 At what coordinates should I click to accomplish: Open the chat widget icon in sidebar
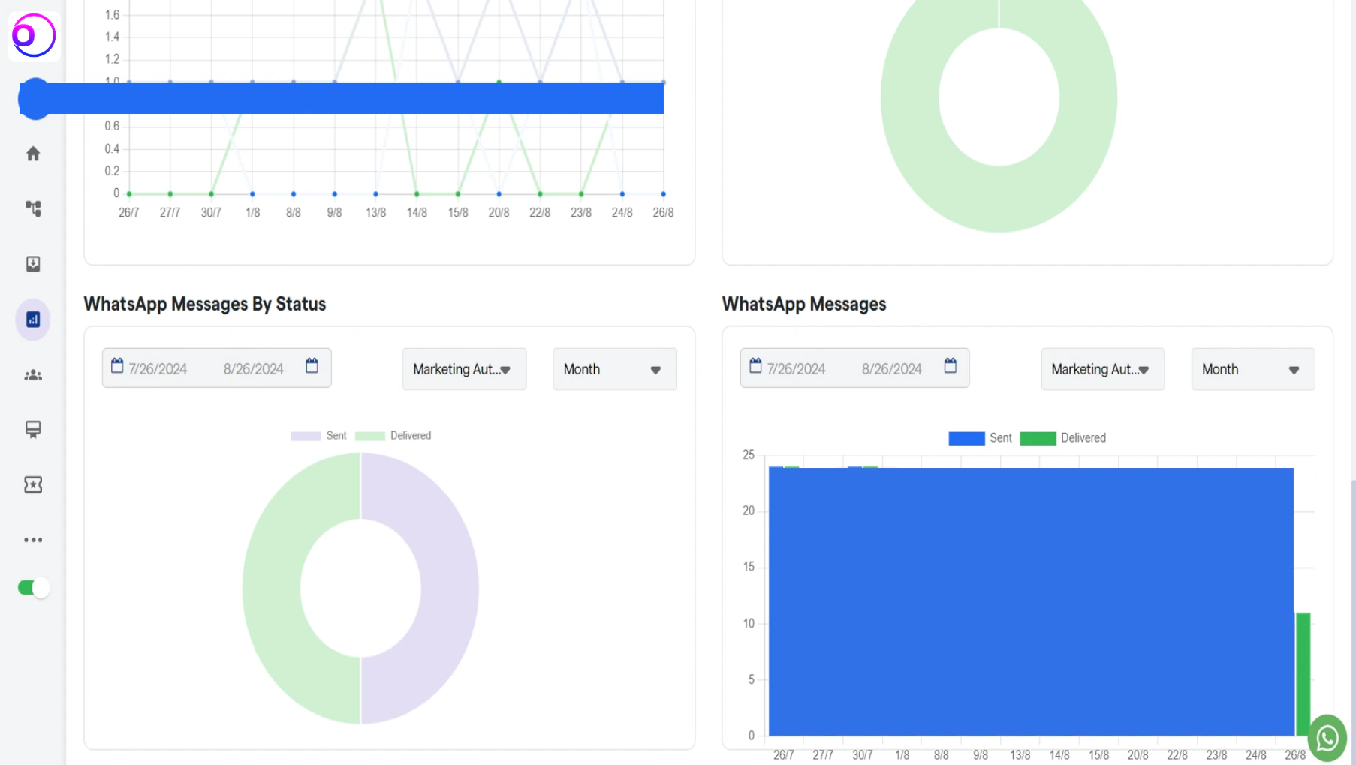33,429
